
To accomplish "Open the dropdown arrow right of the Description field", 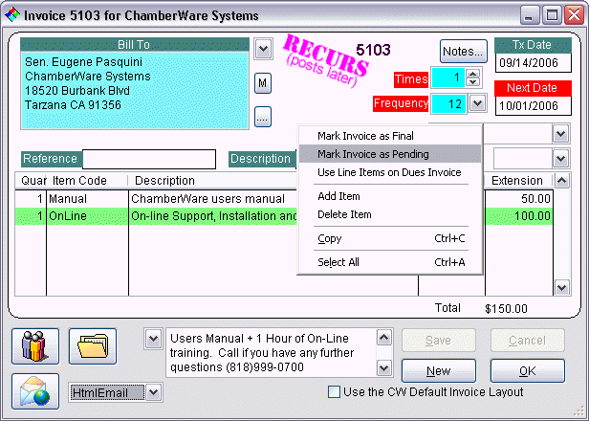I will point(561,158).
